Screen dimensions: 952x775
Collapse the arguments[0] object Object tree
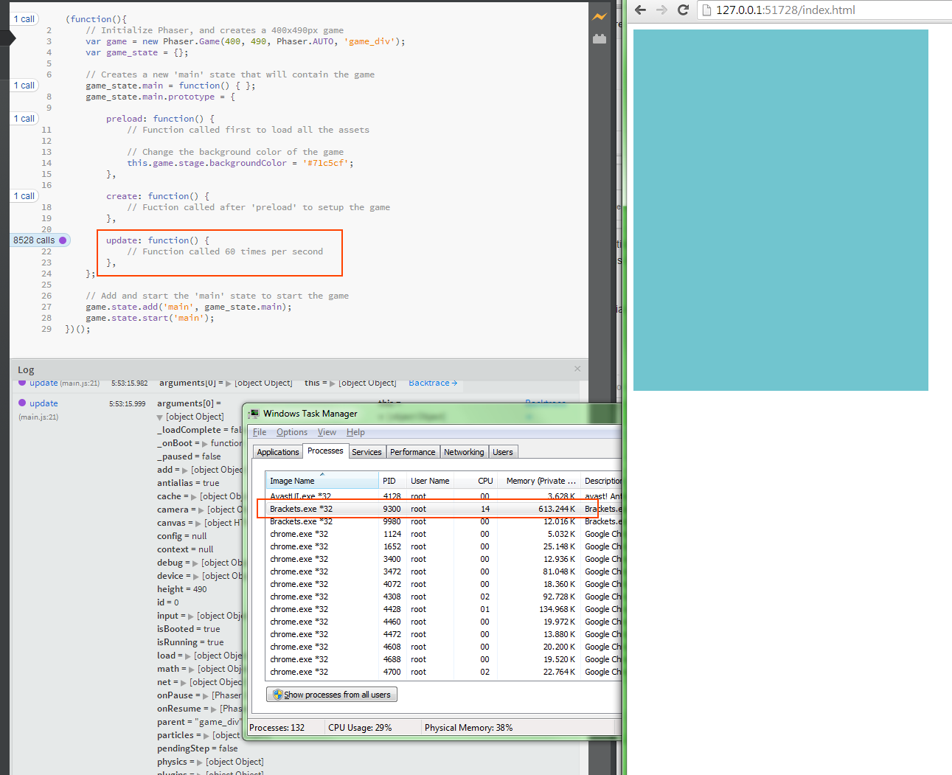pyautogui.click(x=160, y=417)
